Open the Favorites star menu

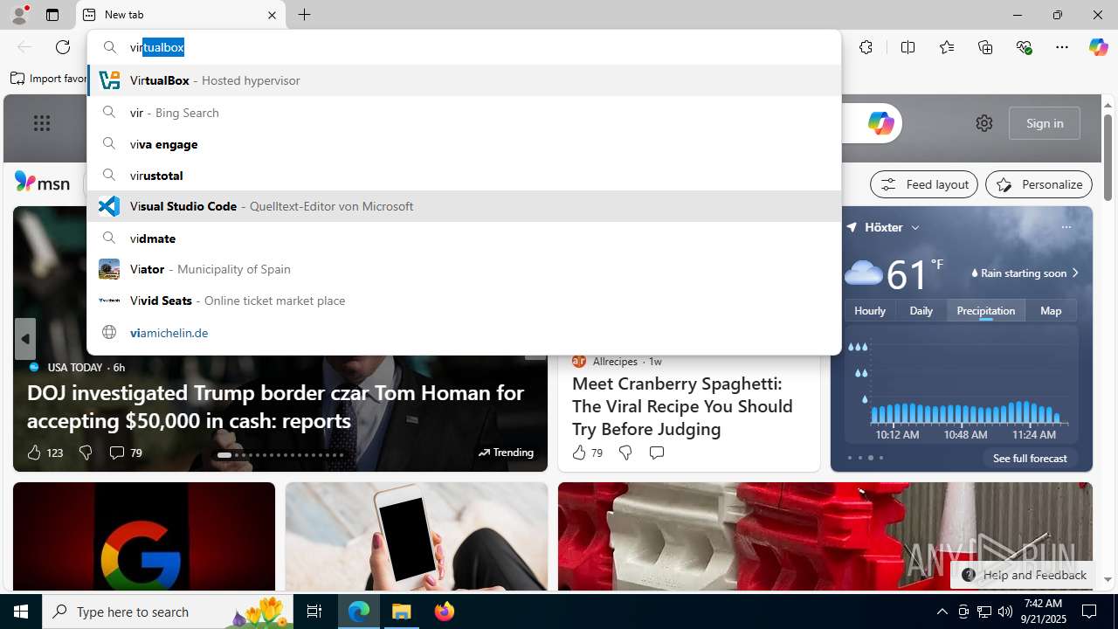pyautogui.click(x=947, y=47)
